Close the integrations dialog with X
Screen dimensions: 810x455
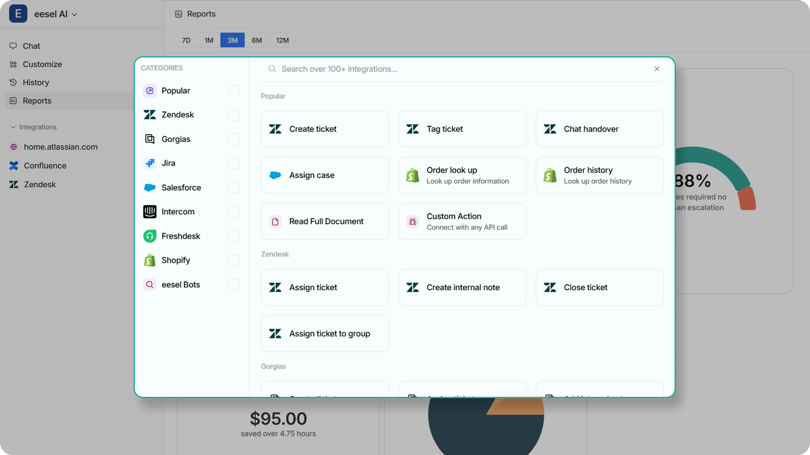pyautogui.click(x=657, y=69)
